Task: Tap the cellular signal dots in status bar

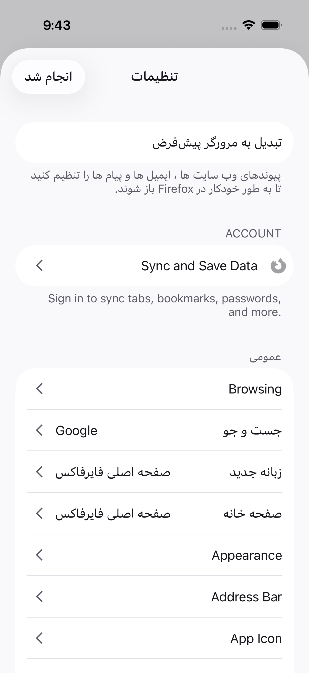Action: pos(229,28)
